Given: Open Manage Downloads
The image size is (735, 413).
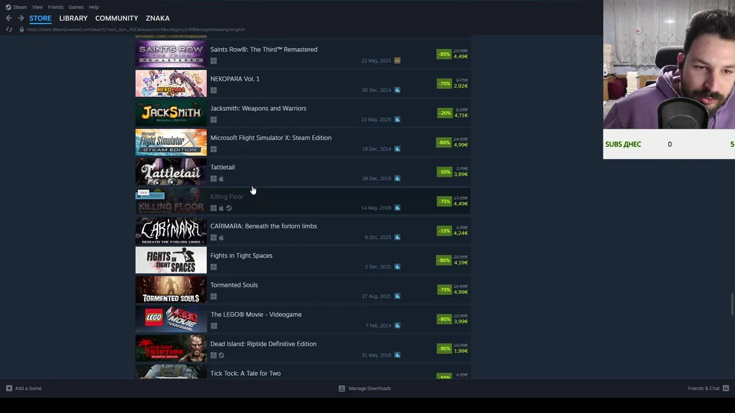Looking at the screenshot, I should 365,388.
